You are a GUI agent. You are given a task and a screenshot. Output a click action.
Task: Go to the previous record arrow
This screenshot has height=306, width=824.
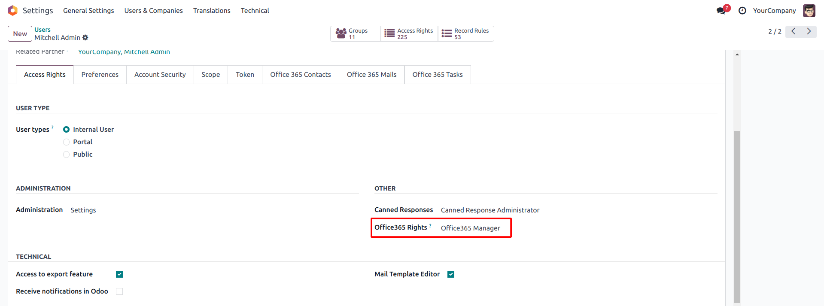[793, 32]
